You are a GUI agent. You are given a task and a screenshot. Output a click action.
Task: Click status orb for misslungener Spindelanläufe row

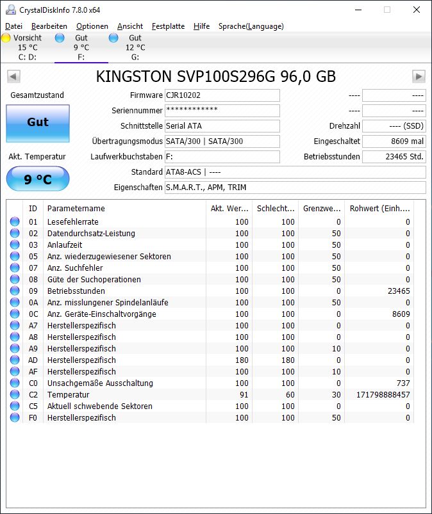coord(15,302)
